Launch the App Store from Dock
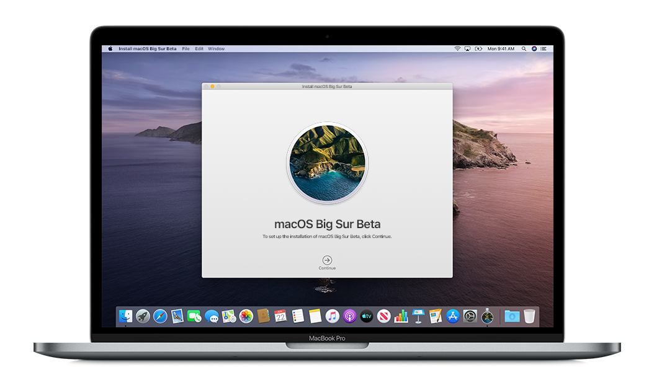 point(453,316)
